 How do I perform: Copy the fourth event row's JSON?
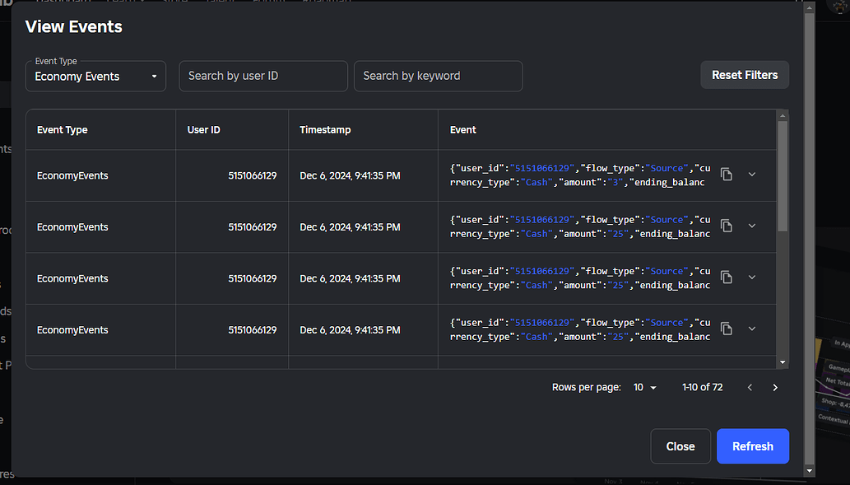click(727, 329)
